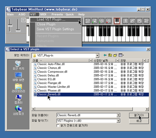Go to 최근 위치 in places sidebar

18,65
